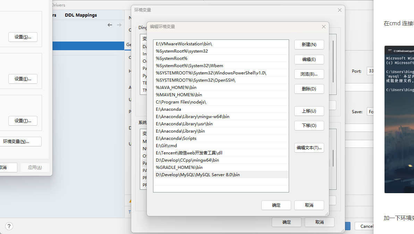Screen dimensions: 414x234
Task: Click the back navigation arrow
Action: 110,25
